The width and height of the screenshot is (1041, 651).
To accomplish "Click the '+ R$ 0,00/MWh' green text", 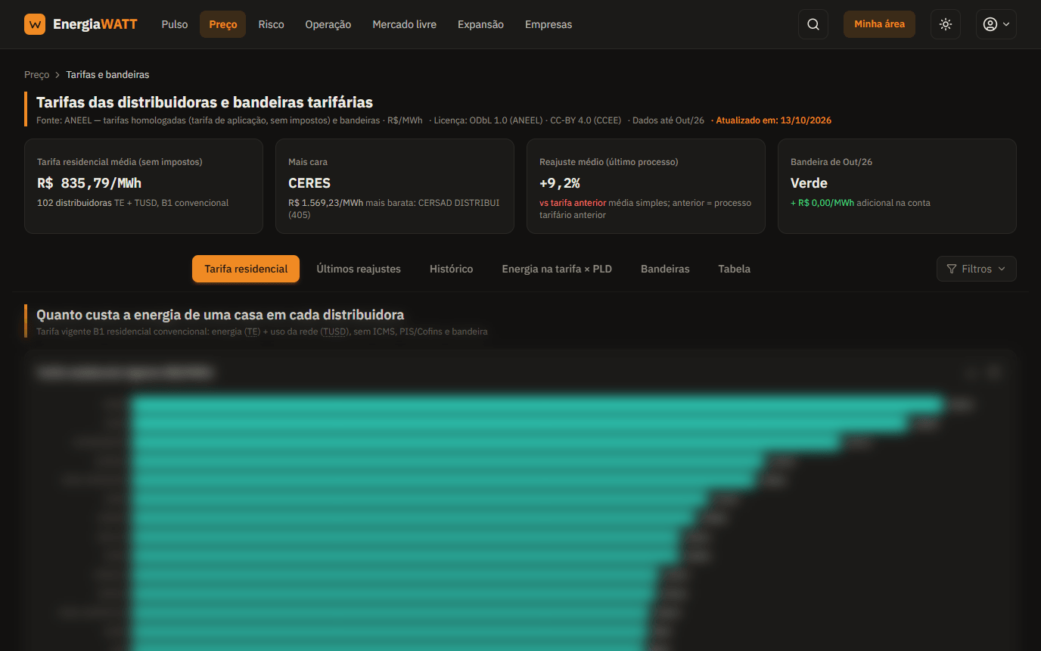I will pos(822,203).
